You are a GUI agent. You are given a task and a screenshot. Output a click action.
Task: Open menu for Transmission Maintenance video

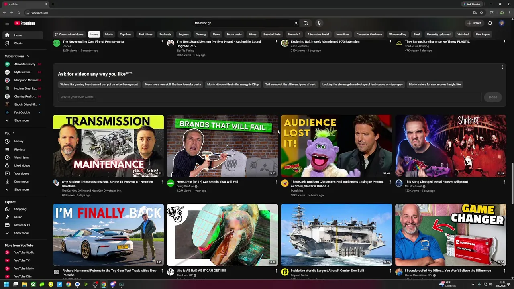click(162, 182)
